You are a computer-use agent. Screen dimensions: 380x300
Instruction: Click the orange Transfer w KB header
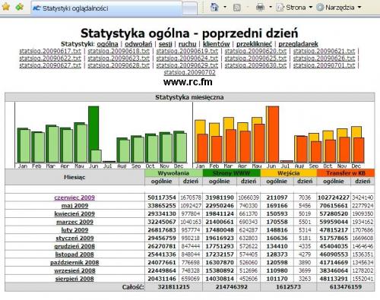(x=346, y=173)
